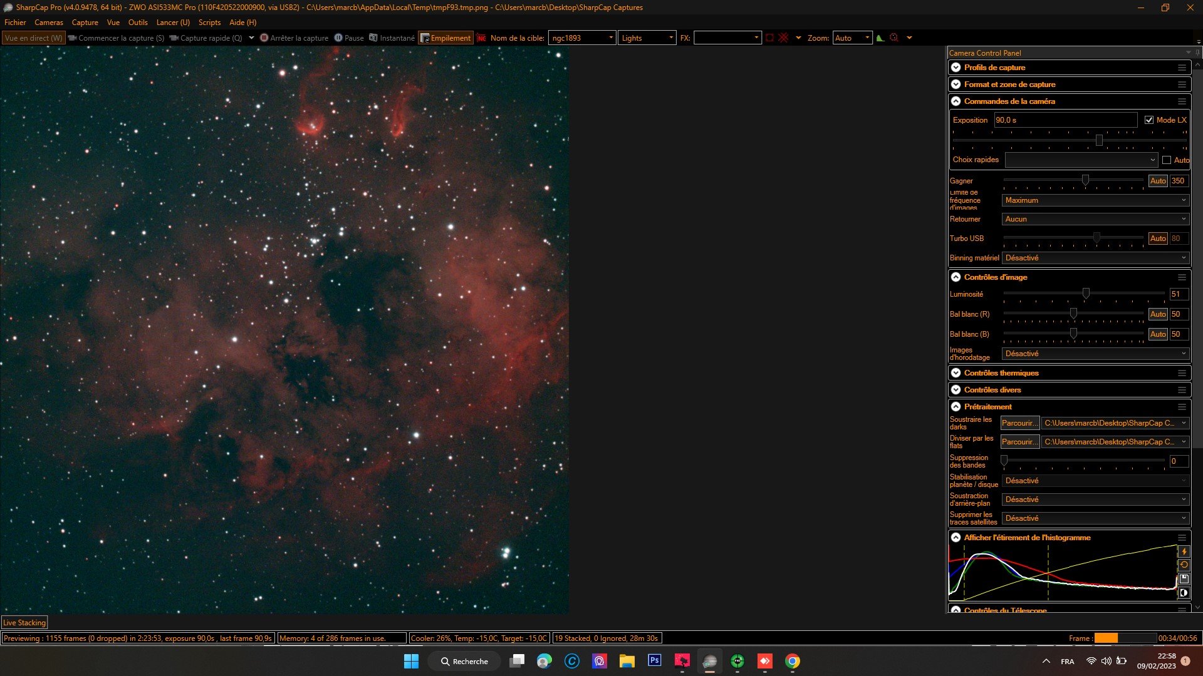Open Google Chrome from the taskbar
1203x676 pixels.
[x=793, y=661]
